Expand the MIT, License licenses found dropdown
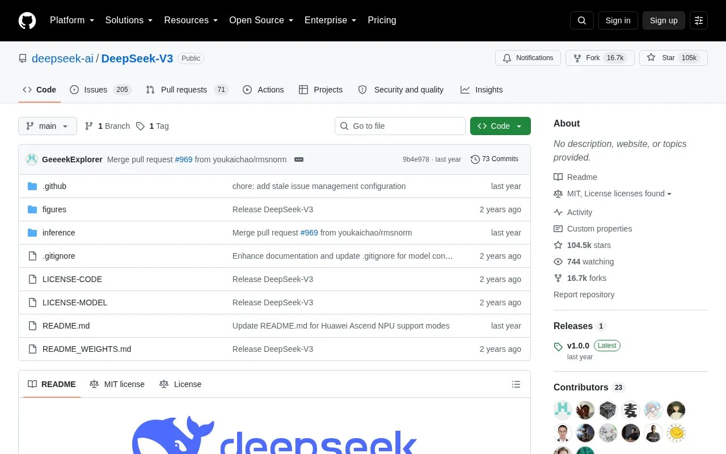726x454 pixels. click(619, 194)
